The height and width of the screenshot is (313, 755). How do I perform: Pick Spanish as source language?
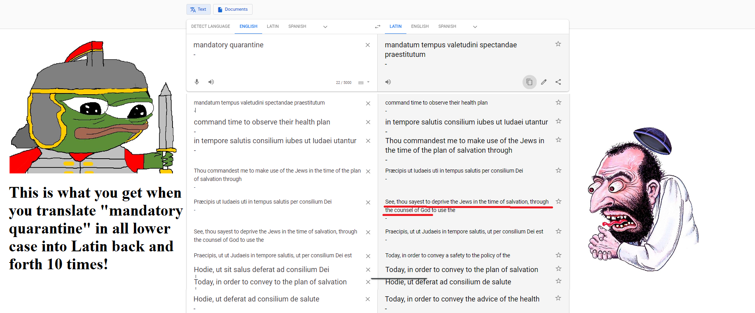coord(297,27)
